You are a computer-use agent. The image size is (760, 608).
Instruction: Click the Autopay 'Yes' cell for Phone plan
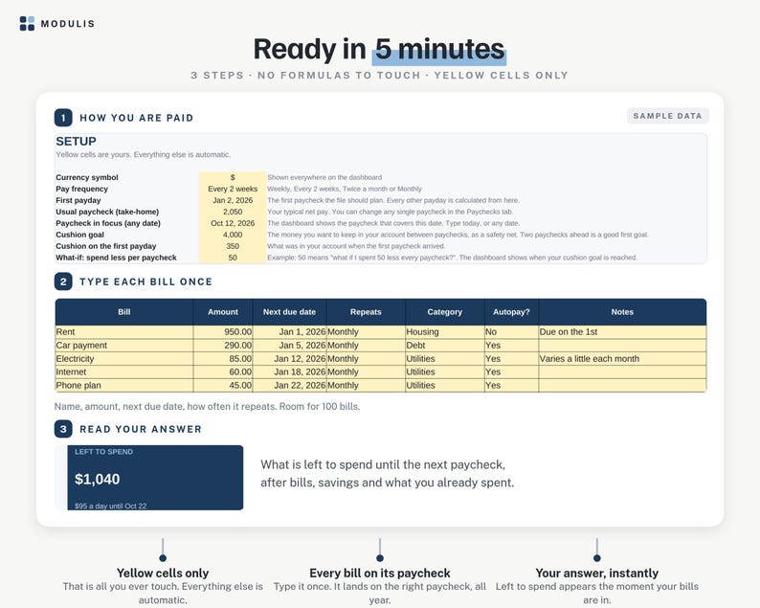coord(511,386)
